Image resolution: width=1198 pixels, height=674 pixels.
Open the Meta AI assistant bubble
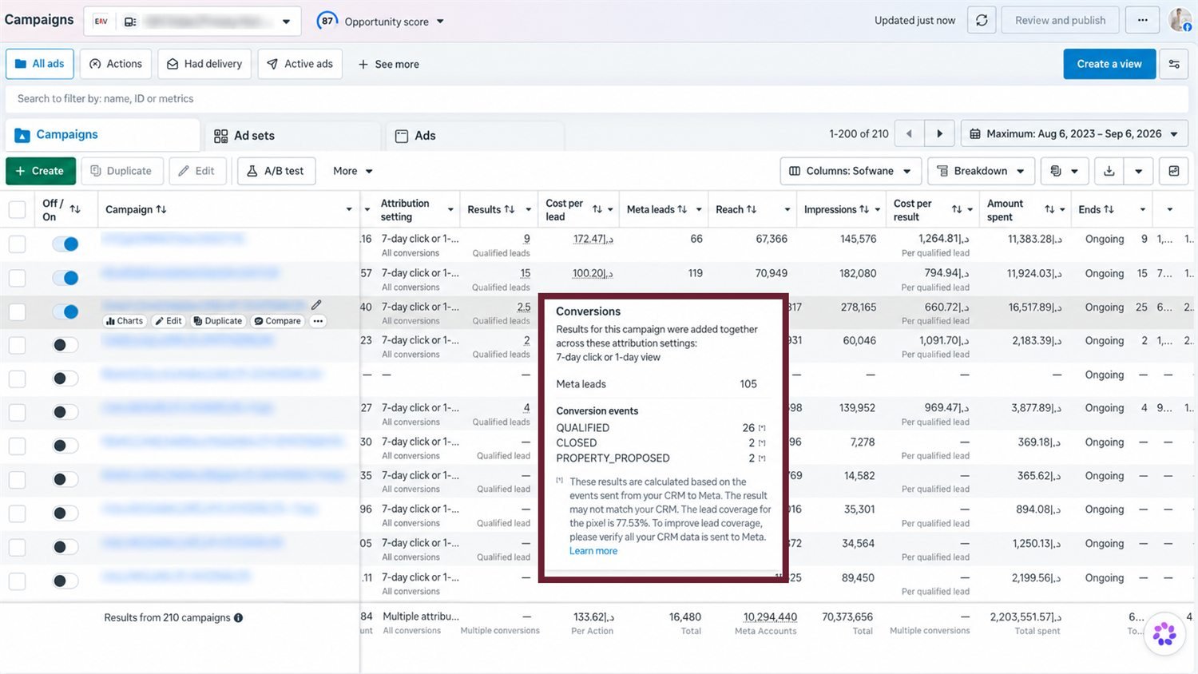(x=1164, y=635)
